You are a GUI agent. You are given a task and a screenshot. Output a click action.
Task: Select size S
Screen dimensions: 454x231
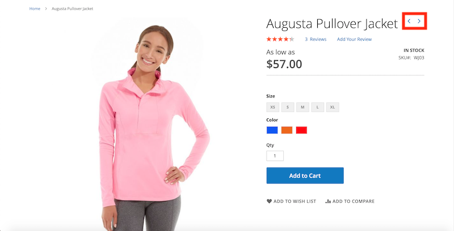288,107
